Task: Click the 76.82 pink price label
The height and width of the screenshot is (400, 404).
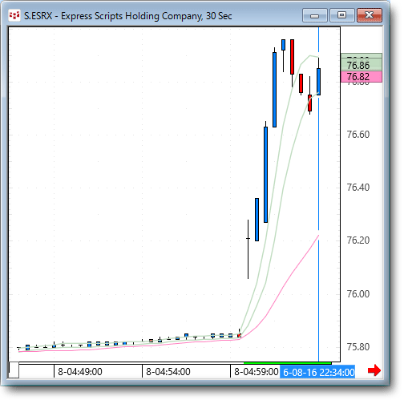Action: 362,77
